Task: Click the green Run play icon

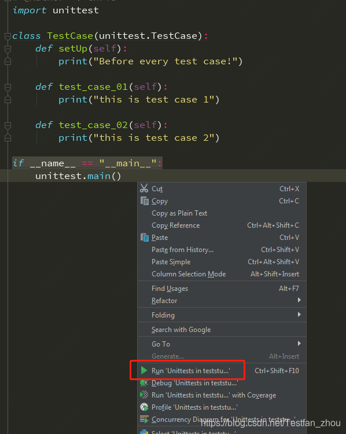Action: pos(144,370)
